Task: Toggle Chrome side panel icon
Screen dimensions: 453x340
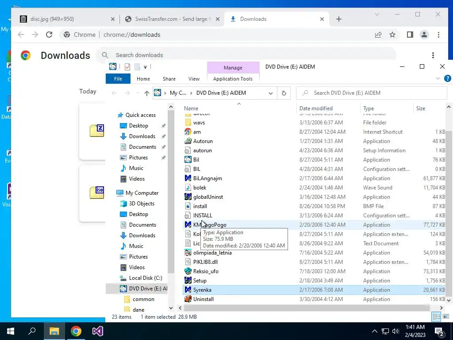Action: pos(410,35)
